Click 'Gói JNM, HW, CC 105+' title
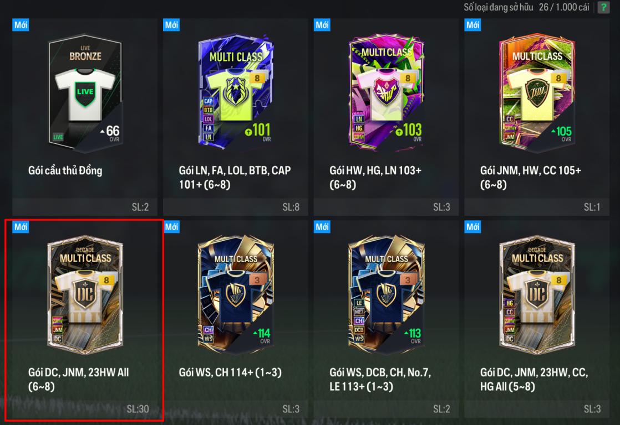 click(x=531, y=178)
